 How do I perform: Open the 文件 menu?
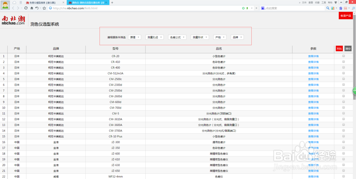coord(304,2)
